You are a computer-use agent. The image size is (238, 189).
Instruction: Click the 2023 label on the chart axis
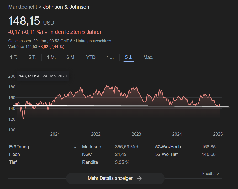coord(136,134)
